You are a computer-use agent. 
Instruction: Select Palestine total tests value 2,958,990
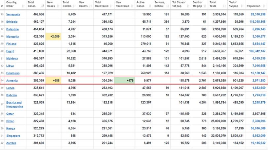(x=219, y=29)
